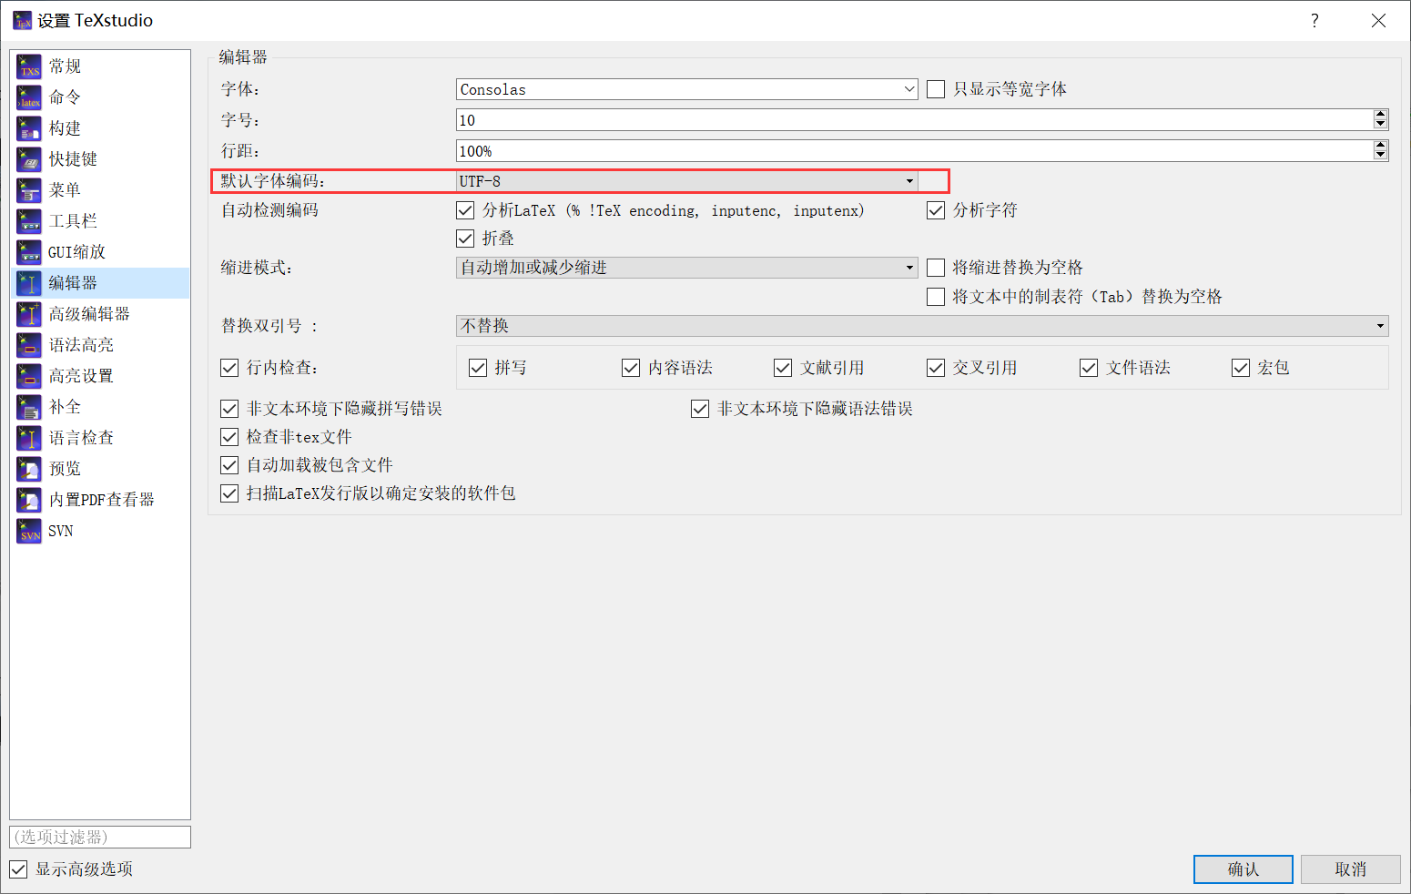Click the 行距 100% field
This screenshot has width=1411, height=894.
pos(914,151)
